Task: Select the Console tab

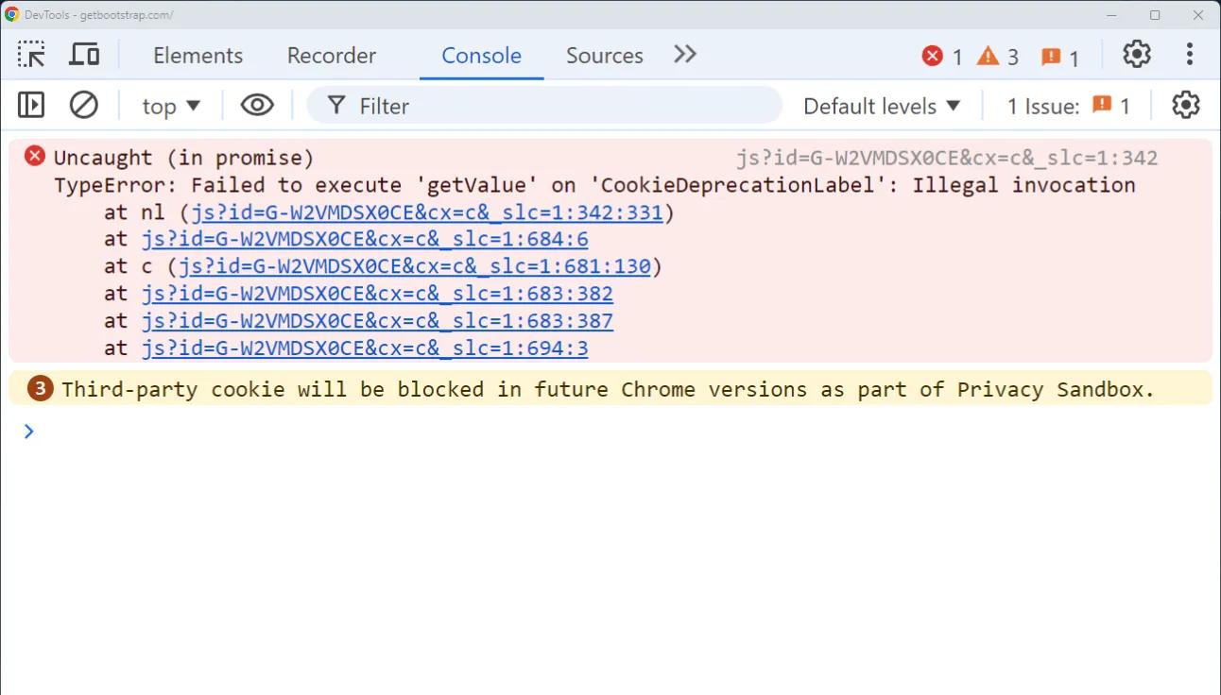Action: click(481, 56)
